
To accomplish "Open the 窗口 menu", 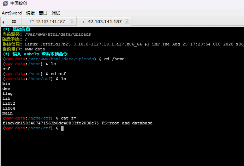I will point(43,13).
